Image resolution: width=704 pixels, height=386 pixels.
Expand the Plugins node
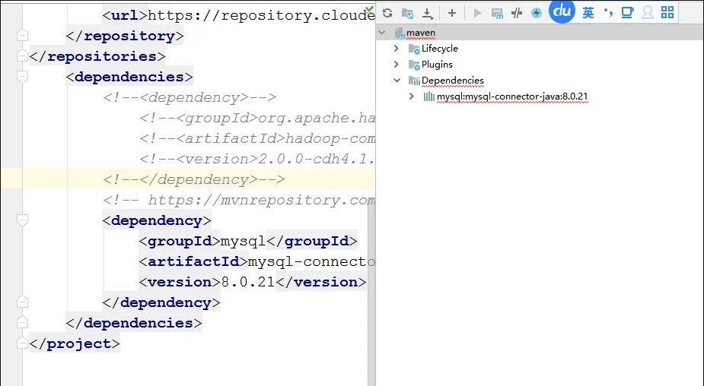tap(397, 64)
